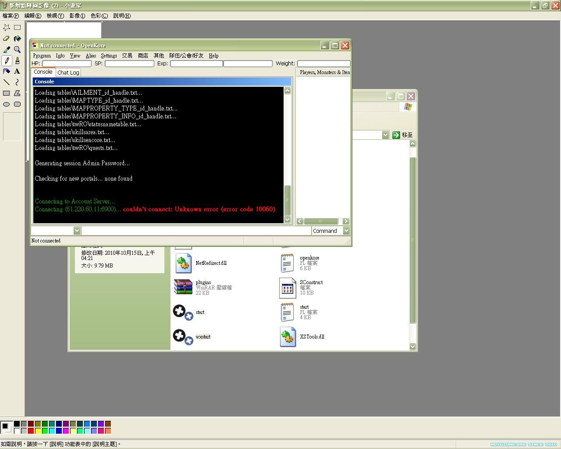Open the dropdown left of command input
561x449 pixels.
click(77, 231)
